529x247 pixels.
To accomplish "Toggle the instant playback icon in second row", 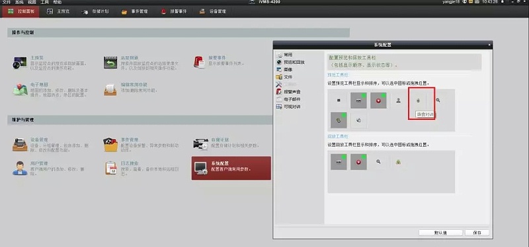I will click(x=339, y=120).
